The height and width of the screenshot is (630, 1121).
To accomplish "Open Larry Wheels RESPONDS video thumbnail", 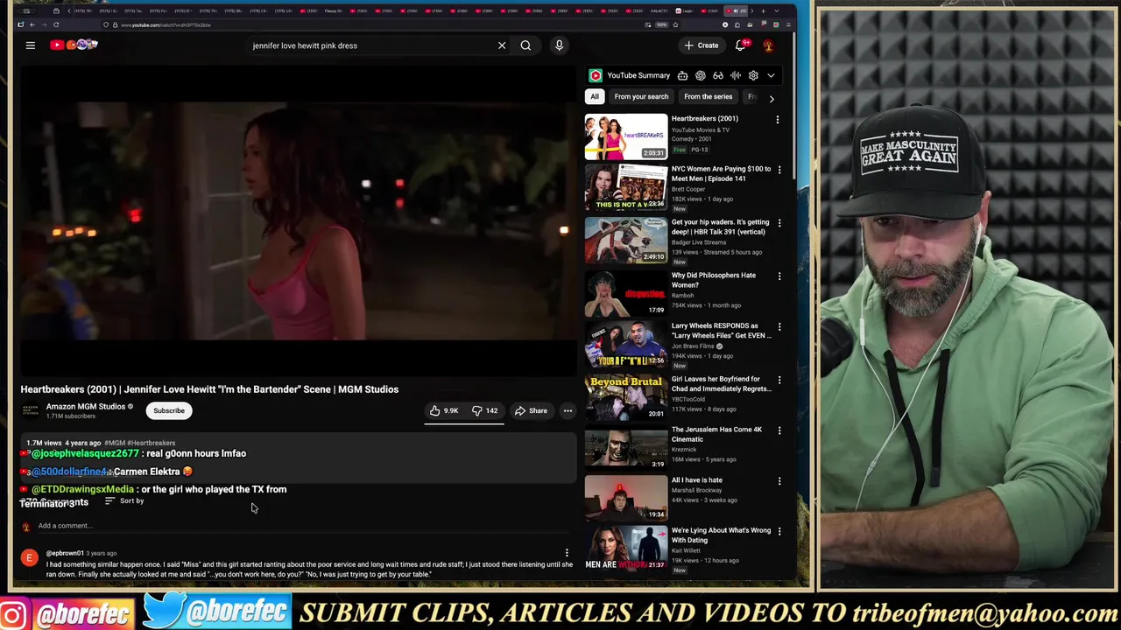I will tap(626, 345).
